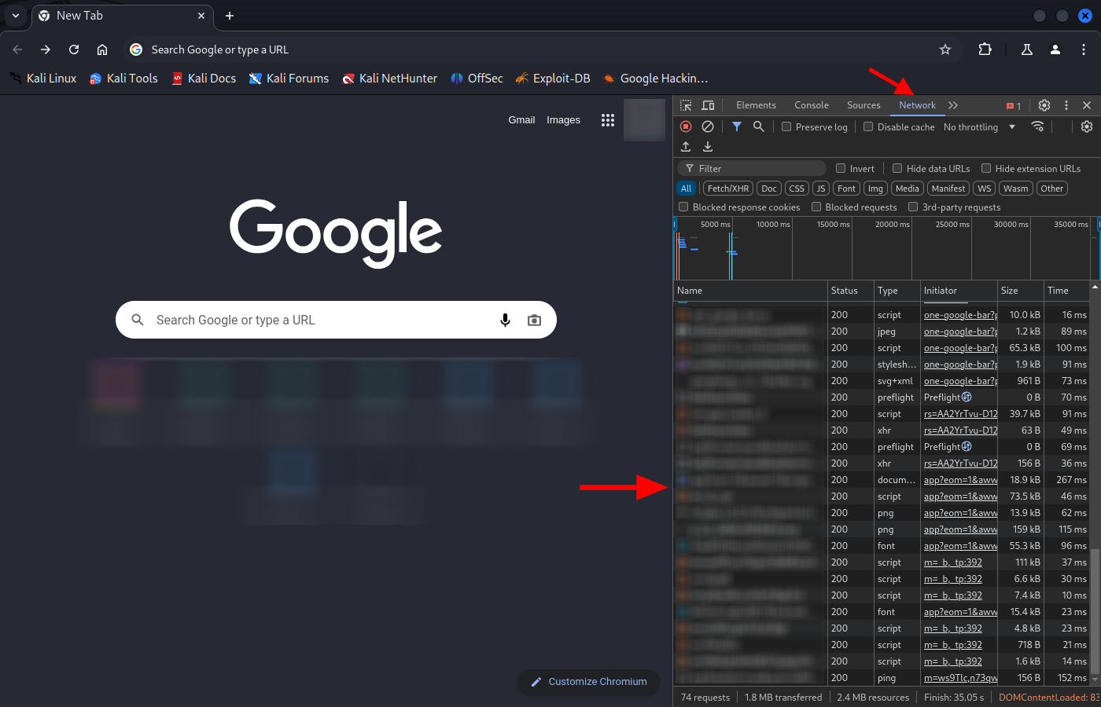Viewport: 1101px width, 707px height.
Task: Check Blocked response cookies
Action: coord(683,207)
